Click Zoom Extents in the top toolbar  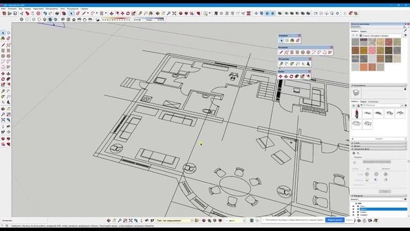[174, 13]
